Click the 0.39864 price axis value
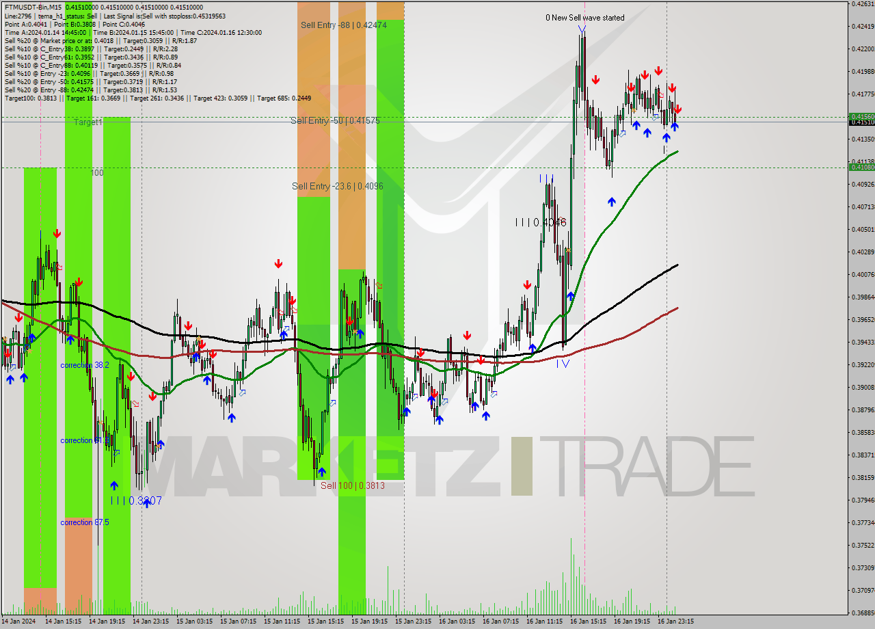 [x=863, y=297]
